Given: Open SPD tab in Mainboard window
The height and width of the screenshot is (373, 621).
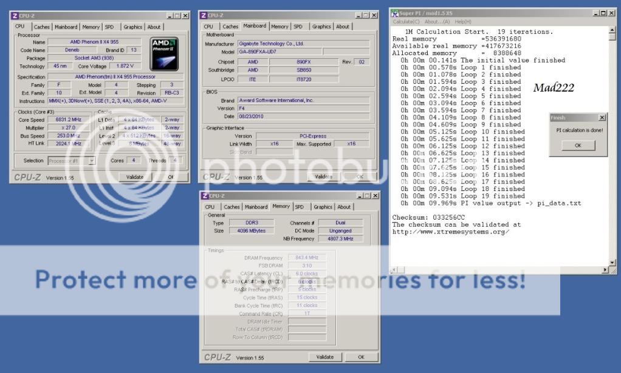Looking at the screenshot, I should click(298, 27).
